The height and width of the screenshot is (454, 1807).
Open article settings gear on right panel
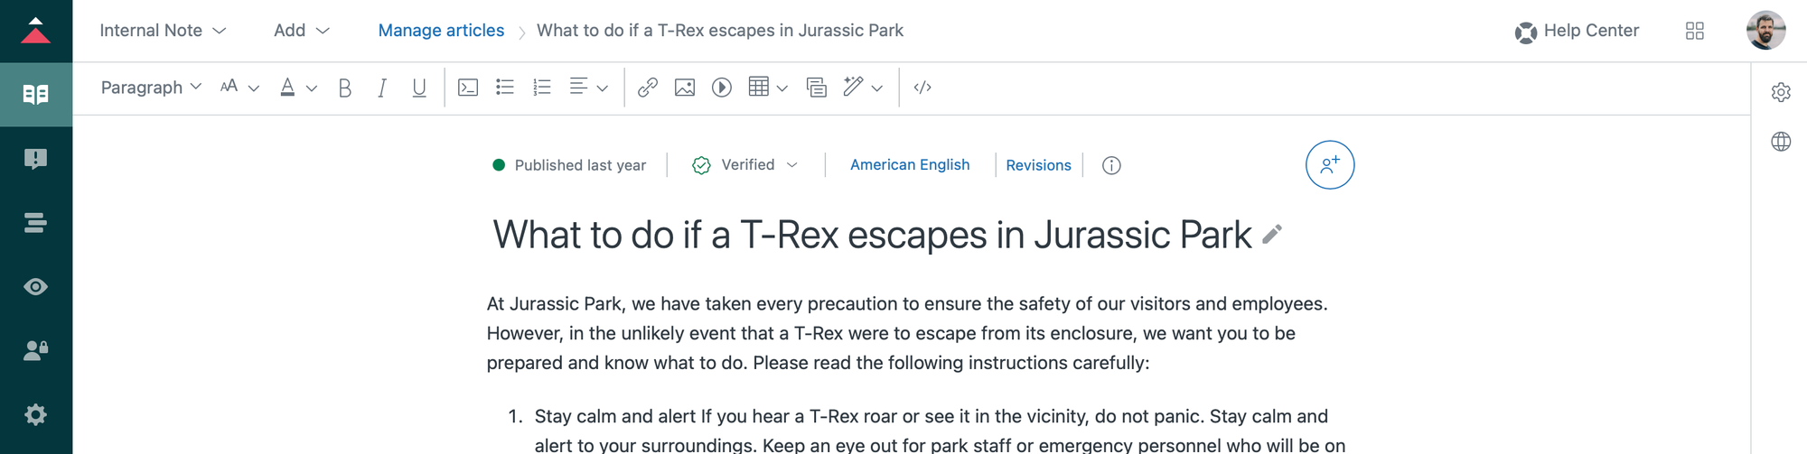point(1781,92)
